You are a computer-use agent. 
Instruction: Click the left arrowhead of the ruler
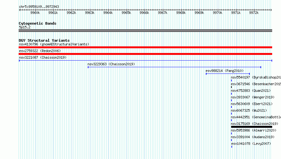click(20, 10)
